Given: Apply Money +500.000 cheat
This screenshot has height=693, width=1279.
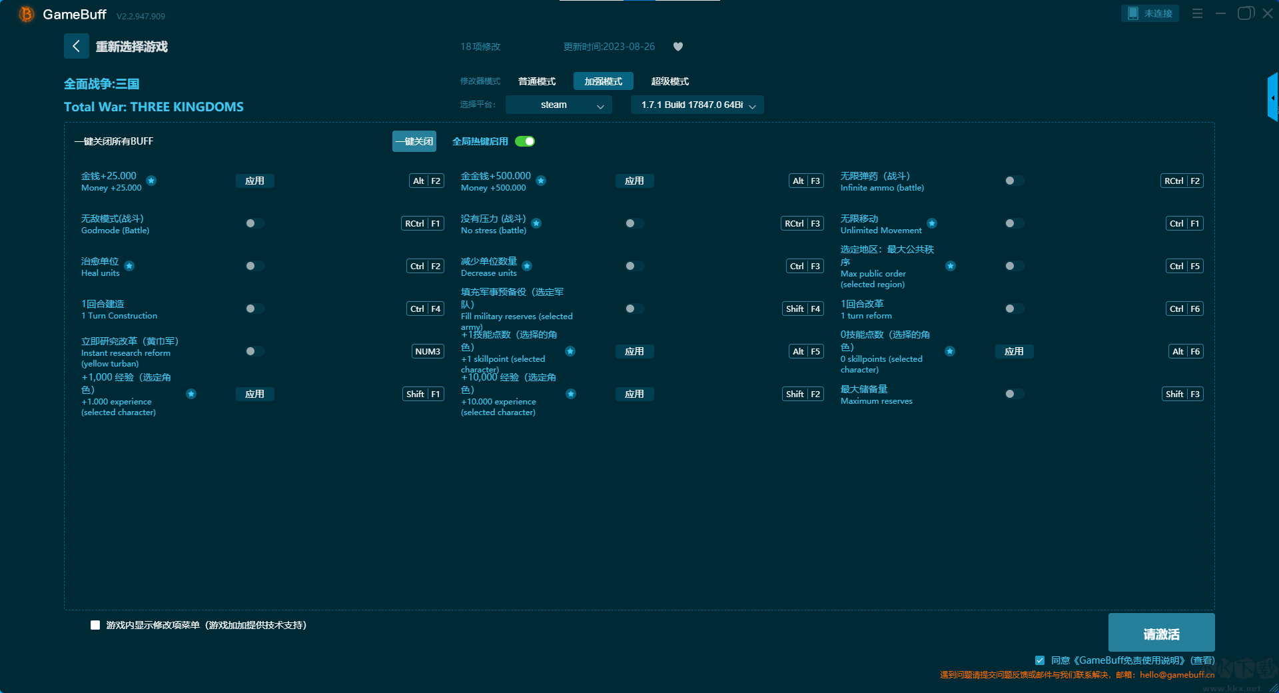Looking at the screenshot, I should pyautogui.click(x=635, y=181).
